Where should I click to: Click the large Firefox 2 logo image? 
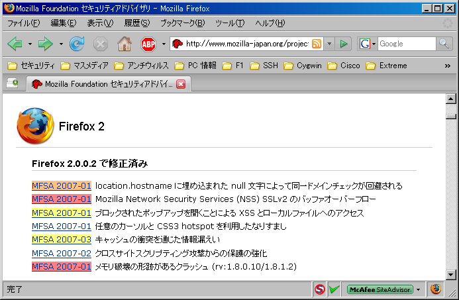35,126
